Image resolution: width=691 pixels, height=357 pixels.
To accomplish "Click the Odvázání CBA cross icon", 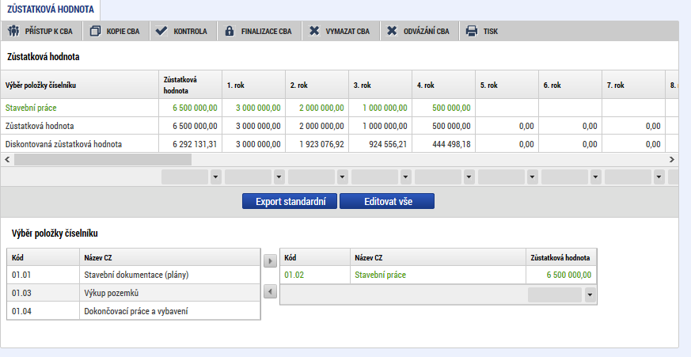I will [392, 31].
